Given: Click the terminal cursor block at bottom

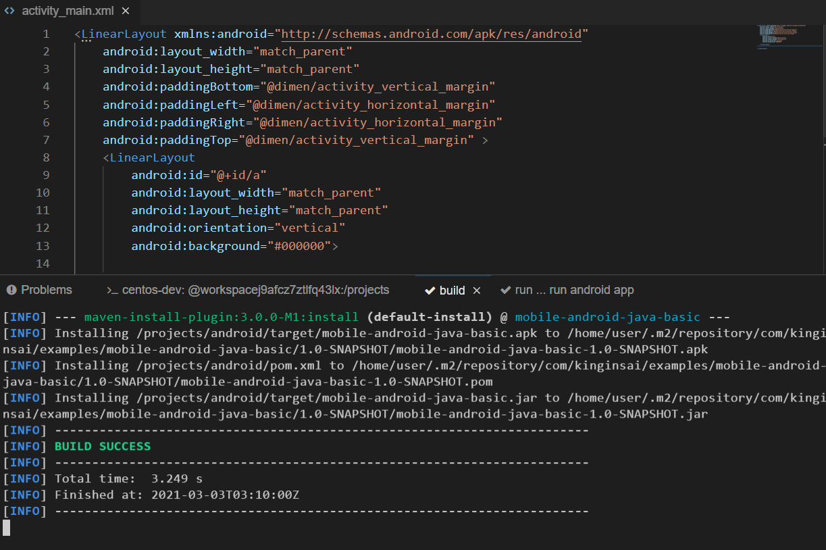Looking at the screenshot, I should [x=6, y=528].
